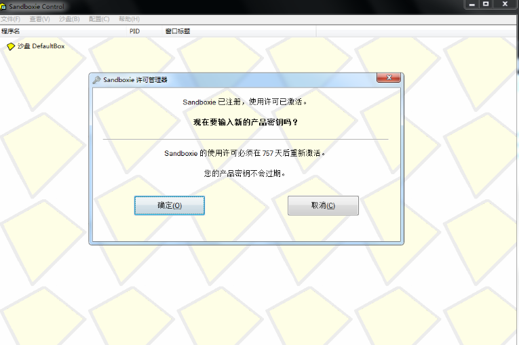
Task: Close the Sandboxie Control main window
Action: (505, 4)
